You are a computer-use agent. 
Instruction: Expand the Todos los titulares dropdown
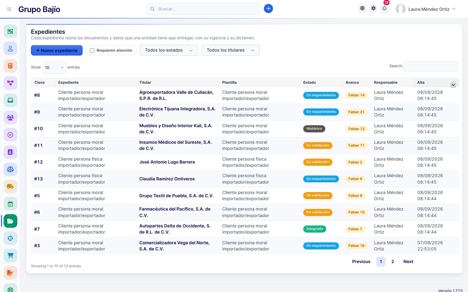[x=230, y=50]
